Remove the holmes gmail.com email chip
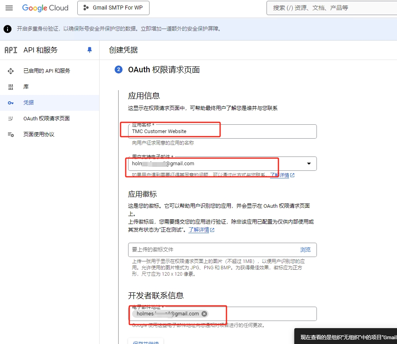397x344 pixels. click(204, 314)
